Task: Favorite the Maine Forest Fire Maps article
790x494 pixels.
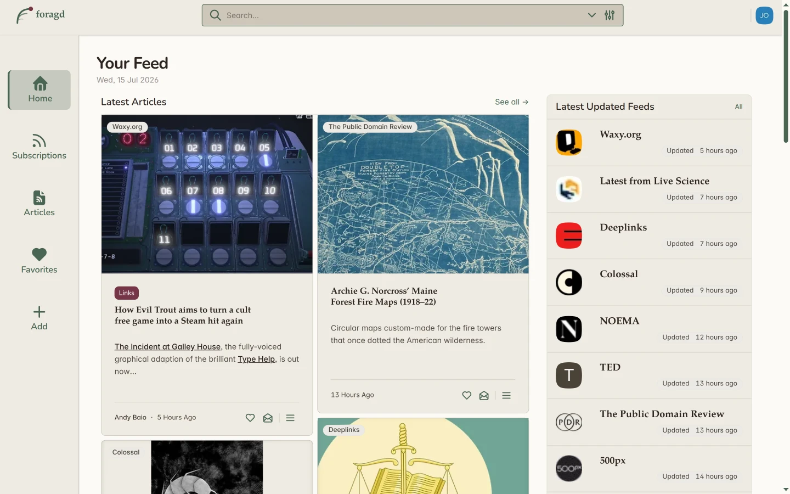Action: pos(467,395)
